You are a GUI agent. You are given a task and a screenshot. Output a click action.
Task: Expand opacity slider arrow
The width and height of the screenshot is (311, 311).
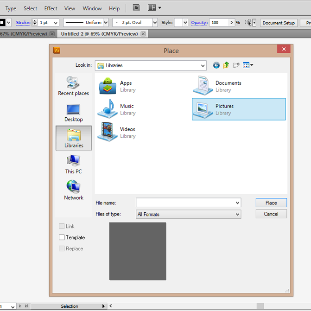tap(231, 23)
